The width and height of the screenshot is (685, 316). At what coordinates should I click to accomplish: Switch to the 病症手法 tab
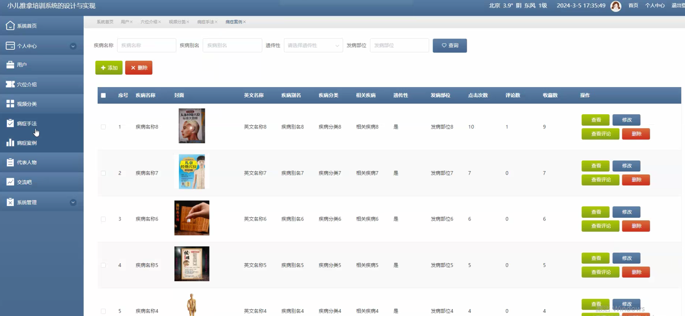pyautogui.click(x=205, y=22)
